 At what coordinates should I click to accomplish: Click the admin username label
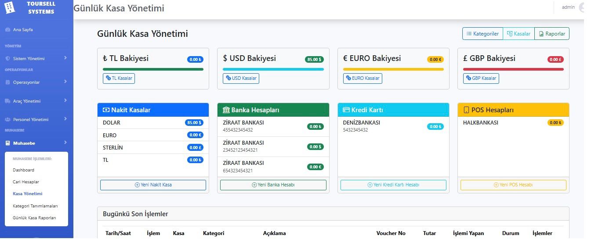(568, 7)
